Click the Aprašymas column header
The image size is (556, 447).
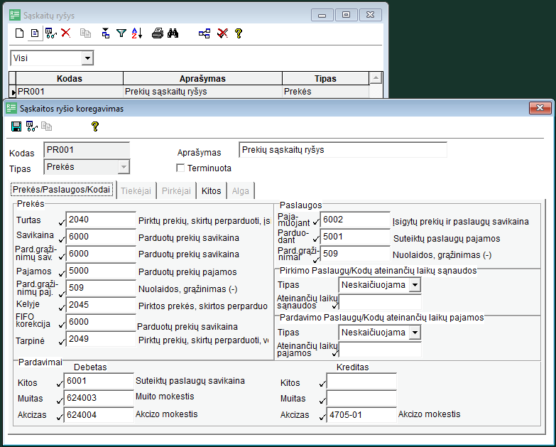pos(202,79)
